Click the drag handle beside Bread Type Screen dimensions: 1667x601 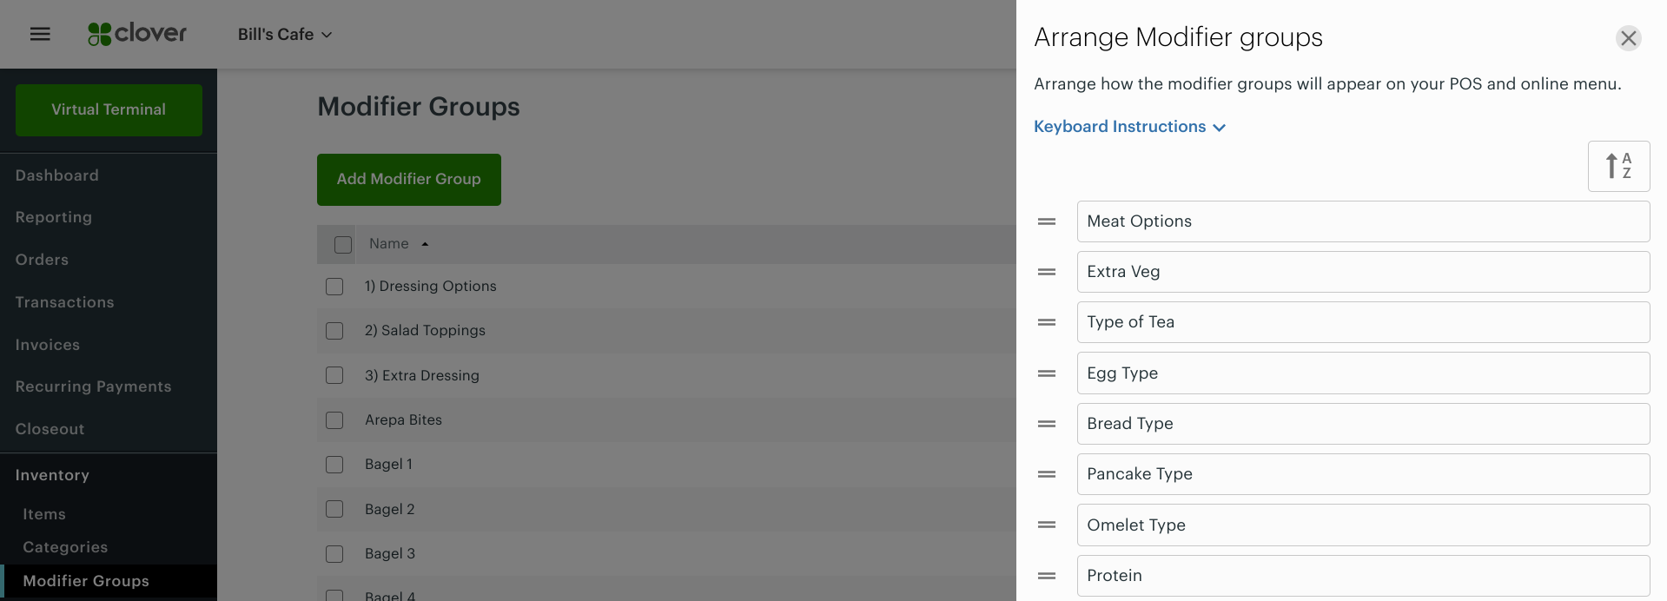1046,424
